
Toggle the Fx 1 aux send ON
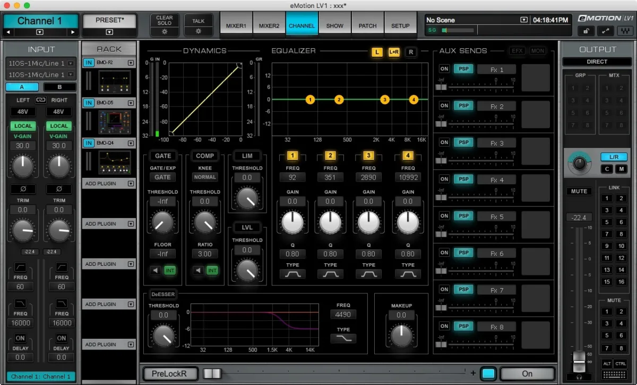(444, 69)
